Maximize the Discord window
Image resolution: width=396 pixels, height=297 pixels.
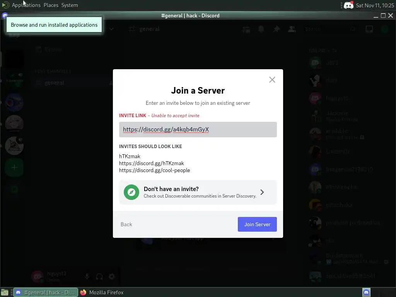pyautogui.click(x=383, y=15)
